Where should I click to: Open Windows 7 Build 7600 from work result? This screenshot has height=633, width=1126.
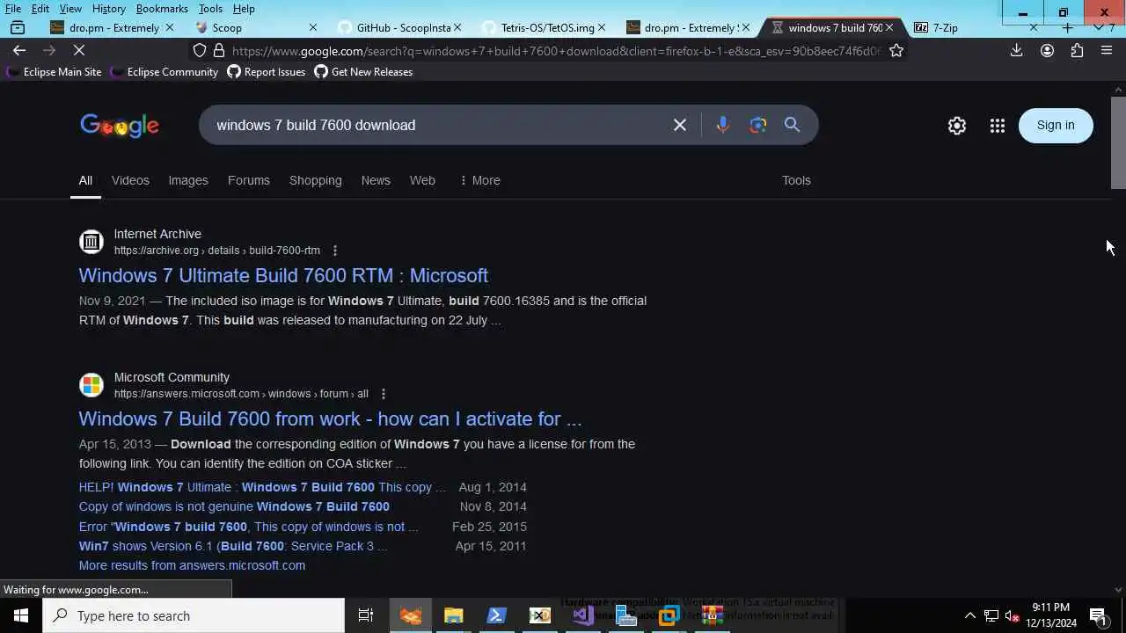pos(330,418)
